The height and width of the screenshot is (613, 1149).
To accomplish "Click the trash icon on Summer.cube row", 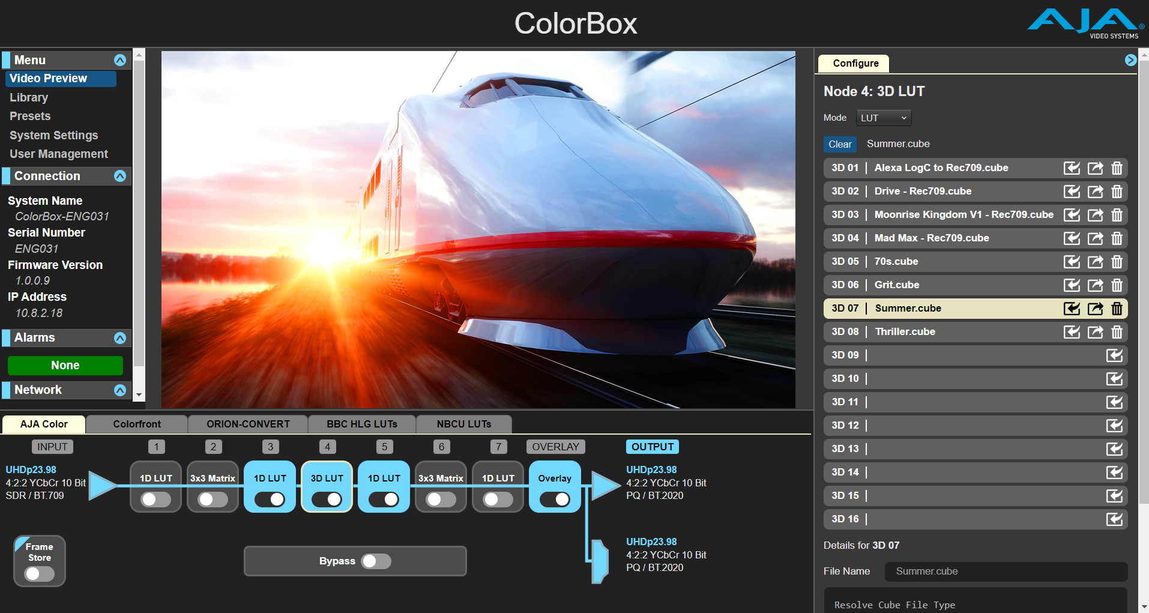I will 1117,309.
